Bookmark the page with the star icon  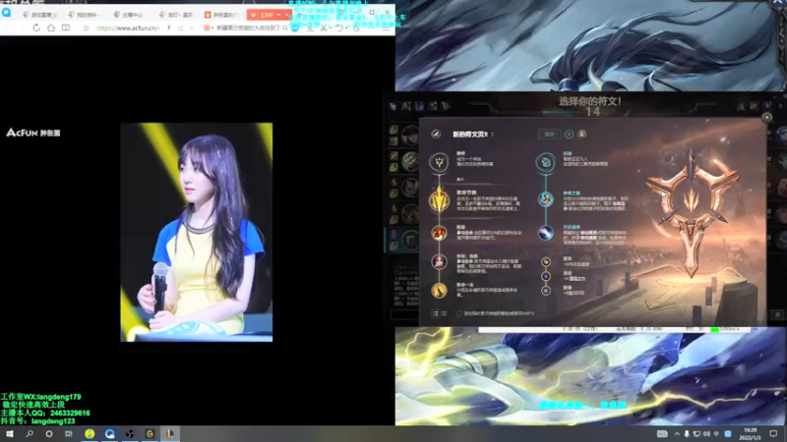(x=86, y=28)
